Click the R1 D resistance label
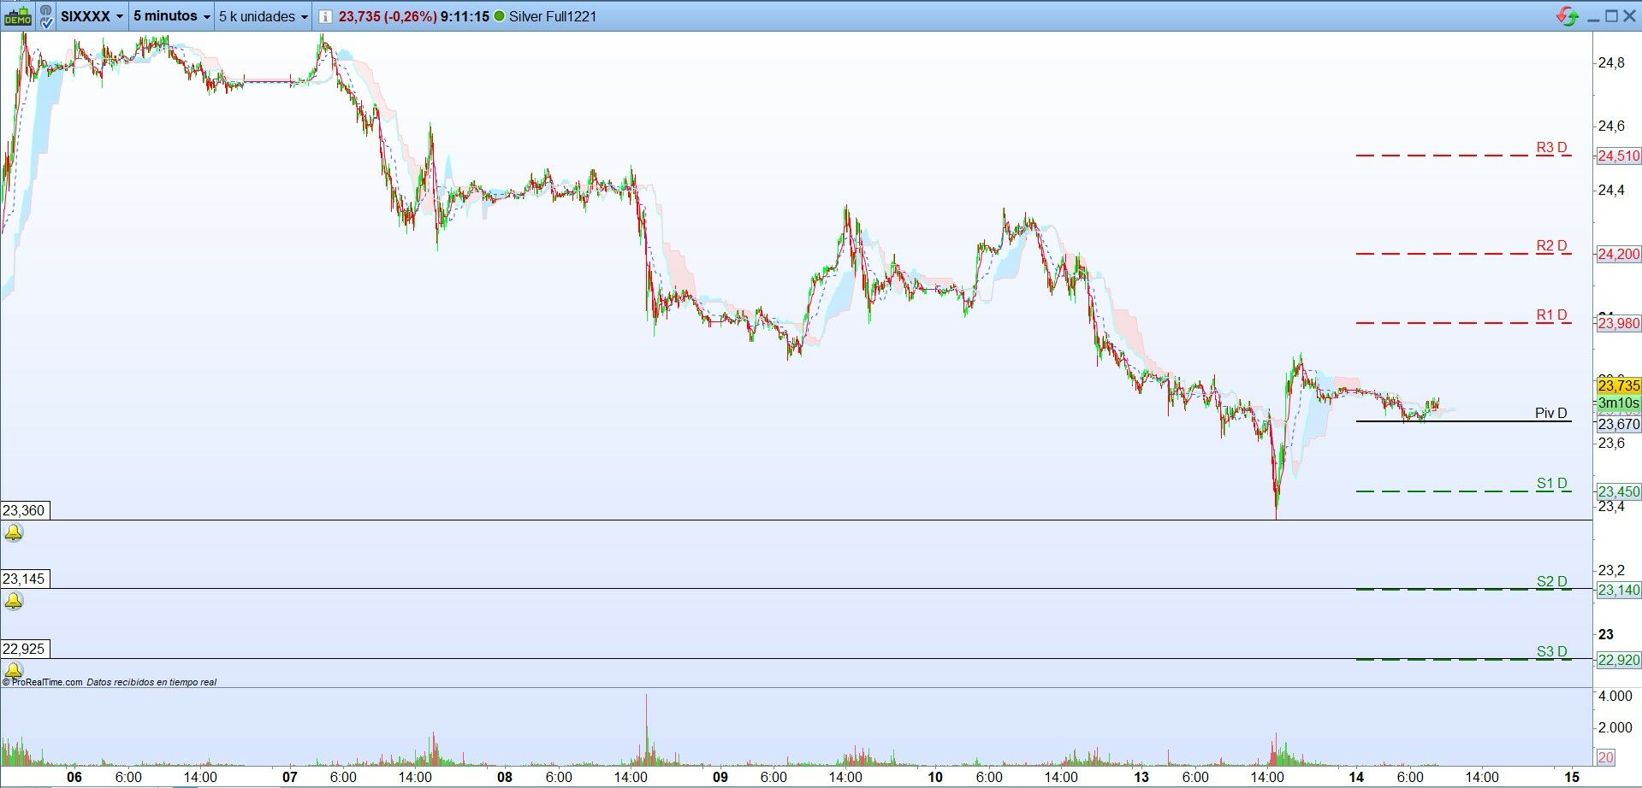1642x788 pixels. point(1551,315)
